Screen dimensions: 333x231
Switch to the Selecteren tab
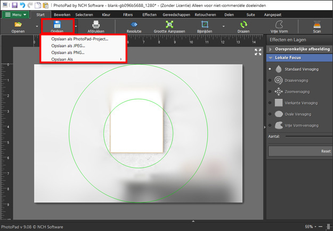pyautogui.click(x=84, y=14)
